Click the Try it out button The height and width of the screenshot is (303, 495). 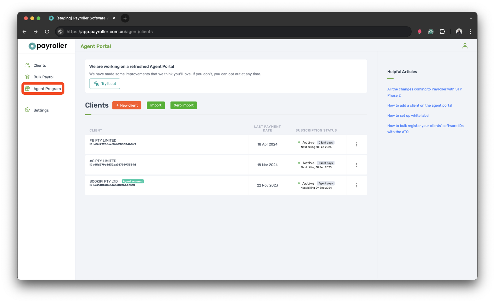coord(105,84)
